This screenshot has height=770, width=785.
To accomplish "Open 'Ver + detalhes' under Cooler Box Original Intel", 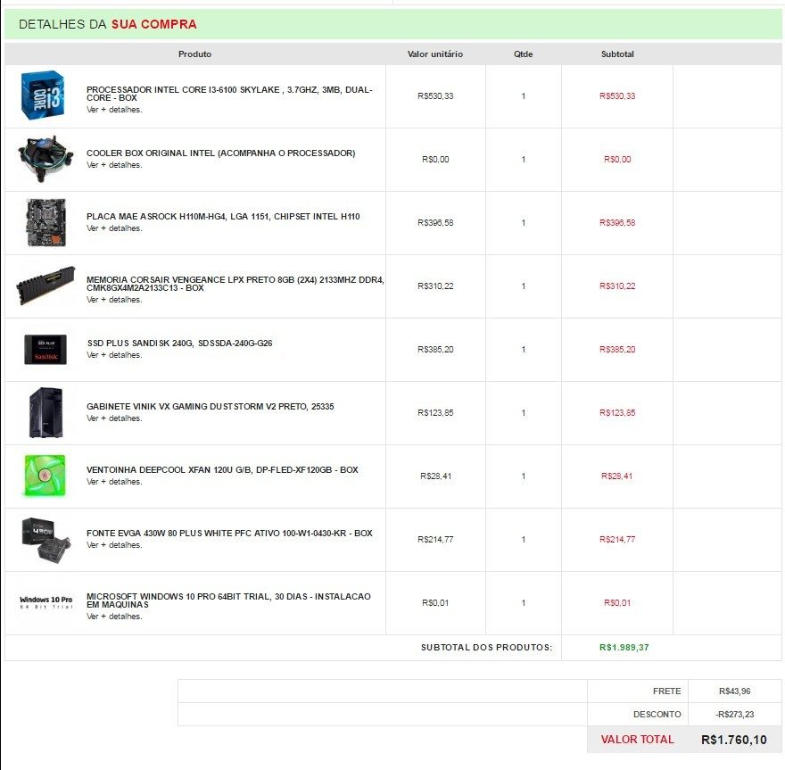I will [x=114, y=165].
